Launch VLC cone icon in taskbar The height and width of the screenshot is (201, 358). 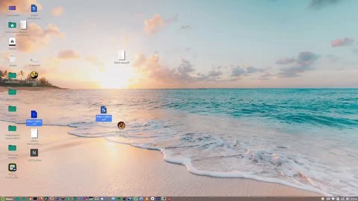(x=147, y=199)
